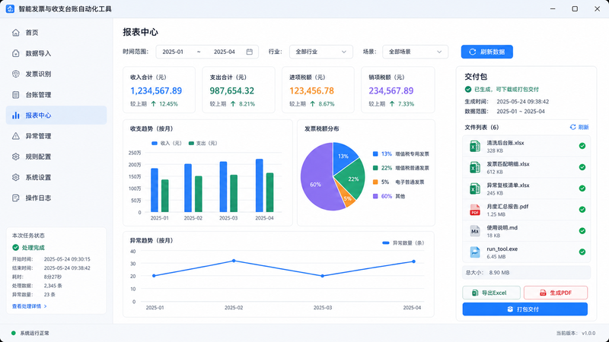Click the PDF icon of 月度汇总报告.pdf
The image size is (609, 342).
(474, 210)
